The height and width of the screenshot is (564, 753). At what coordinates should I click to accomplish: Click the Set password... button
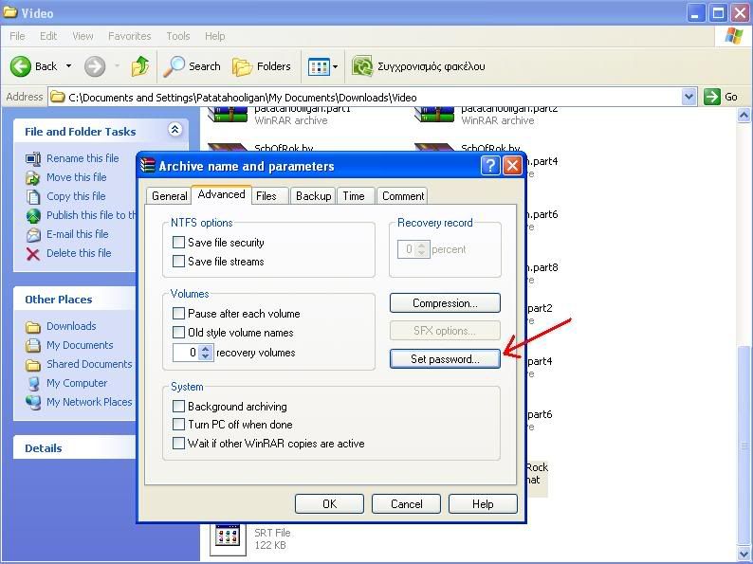(x=445, y=359)
